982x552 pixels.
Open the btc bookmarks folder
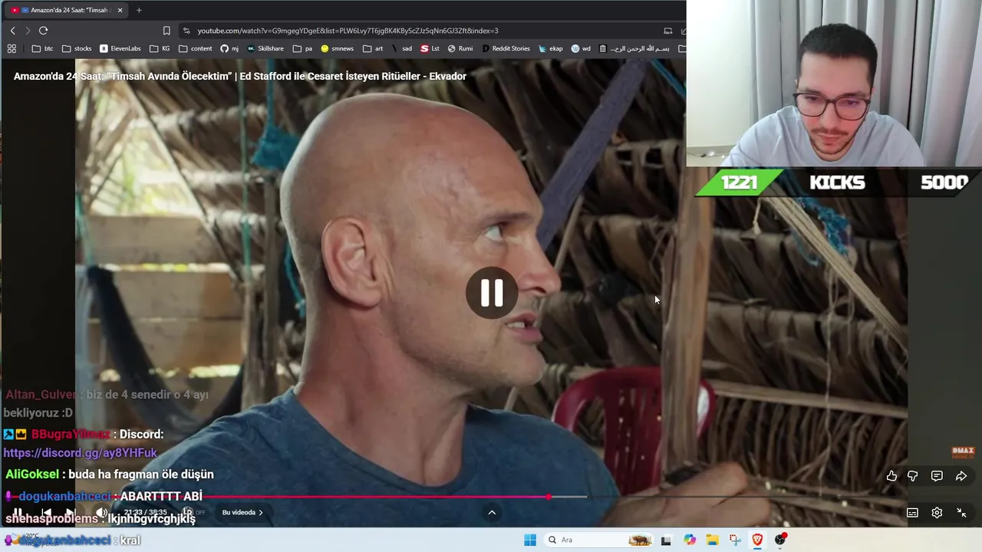[x=43, y=48]
